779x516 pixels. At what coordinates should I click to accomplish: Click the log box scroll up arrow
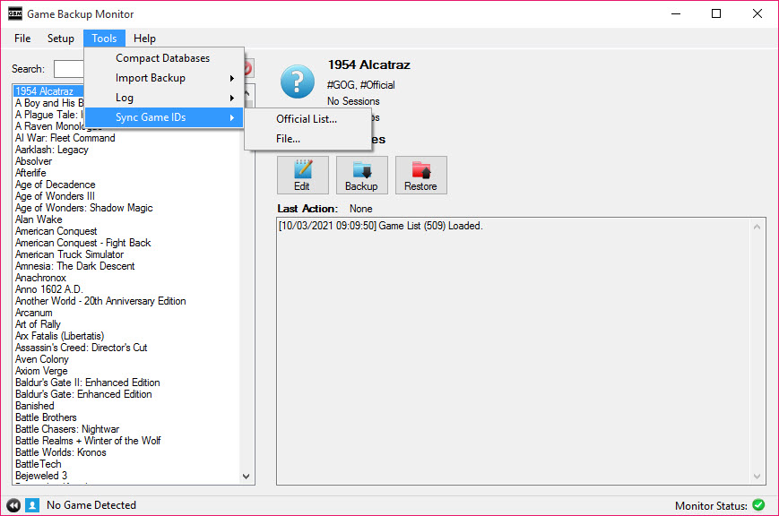pyautogui.click(x=757, y=227)
